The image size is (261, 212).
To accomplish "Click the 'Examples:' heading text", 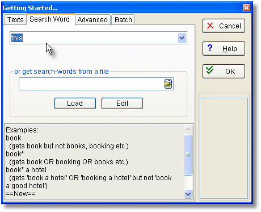I will point(22,130).
